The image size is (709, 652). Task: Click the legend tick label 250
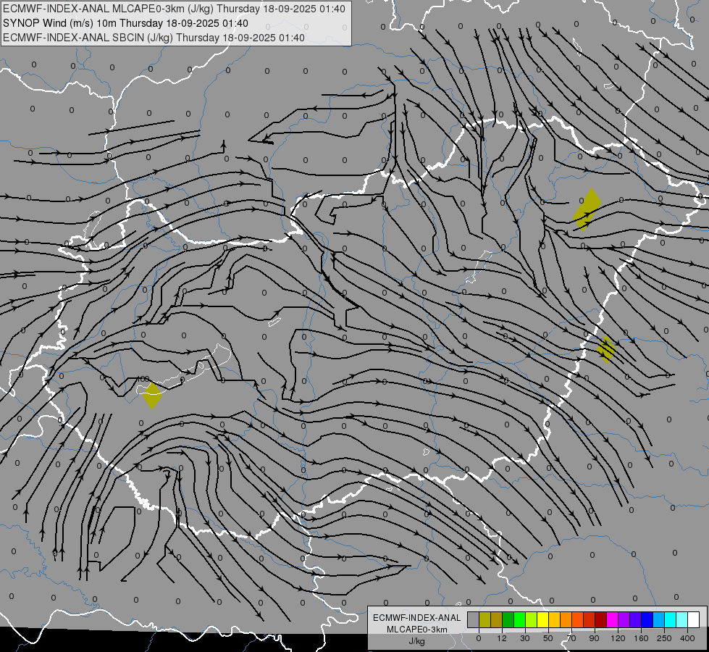[664, 638]
